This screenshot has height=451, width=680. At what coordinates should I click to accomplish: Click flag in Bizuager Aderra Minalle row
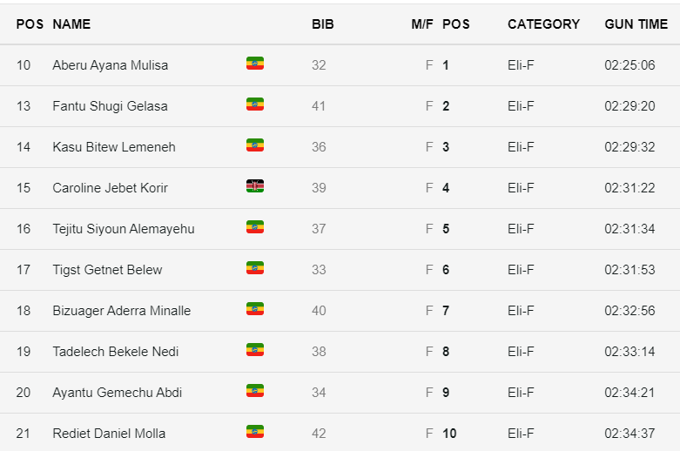point(255,309)
